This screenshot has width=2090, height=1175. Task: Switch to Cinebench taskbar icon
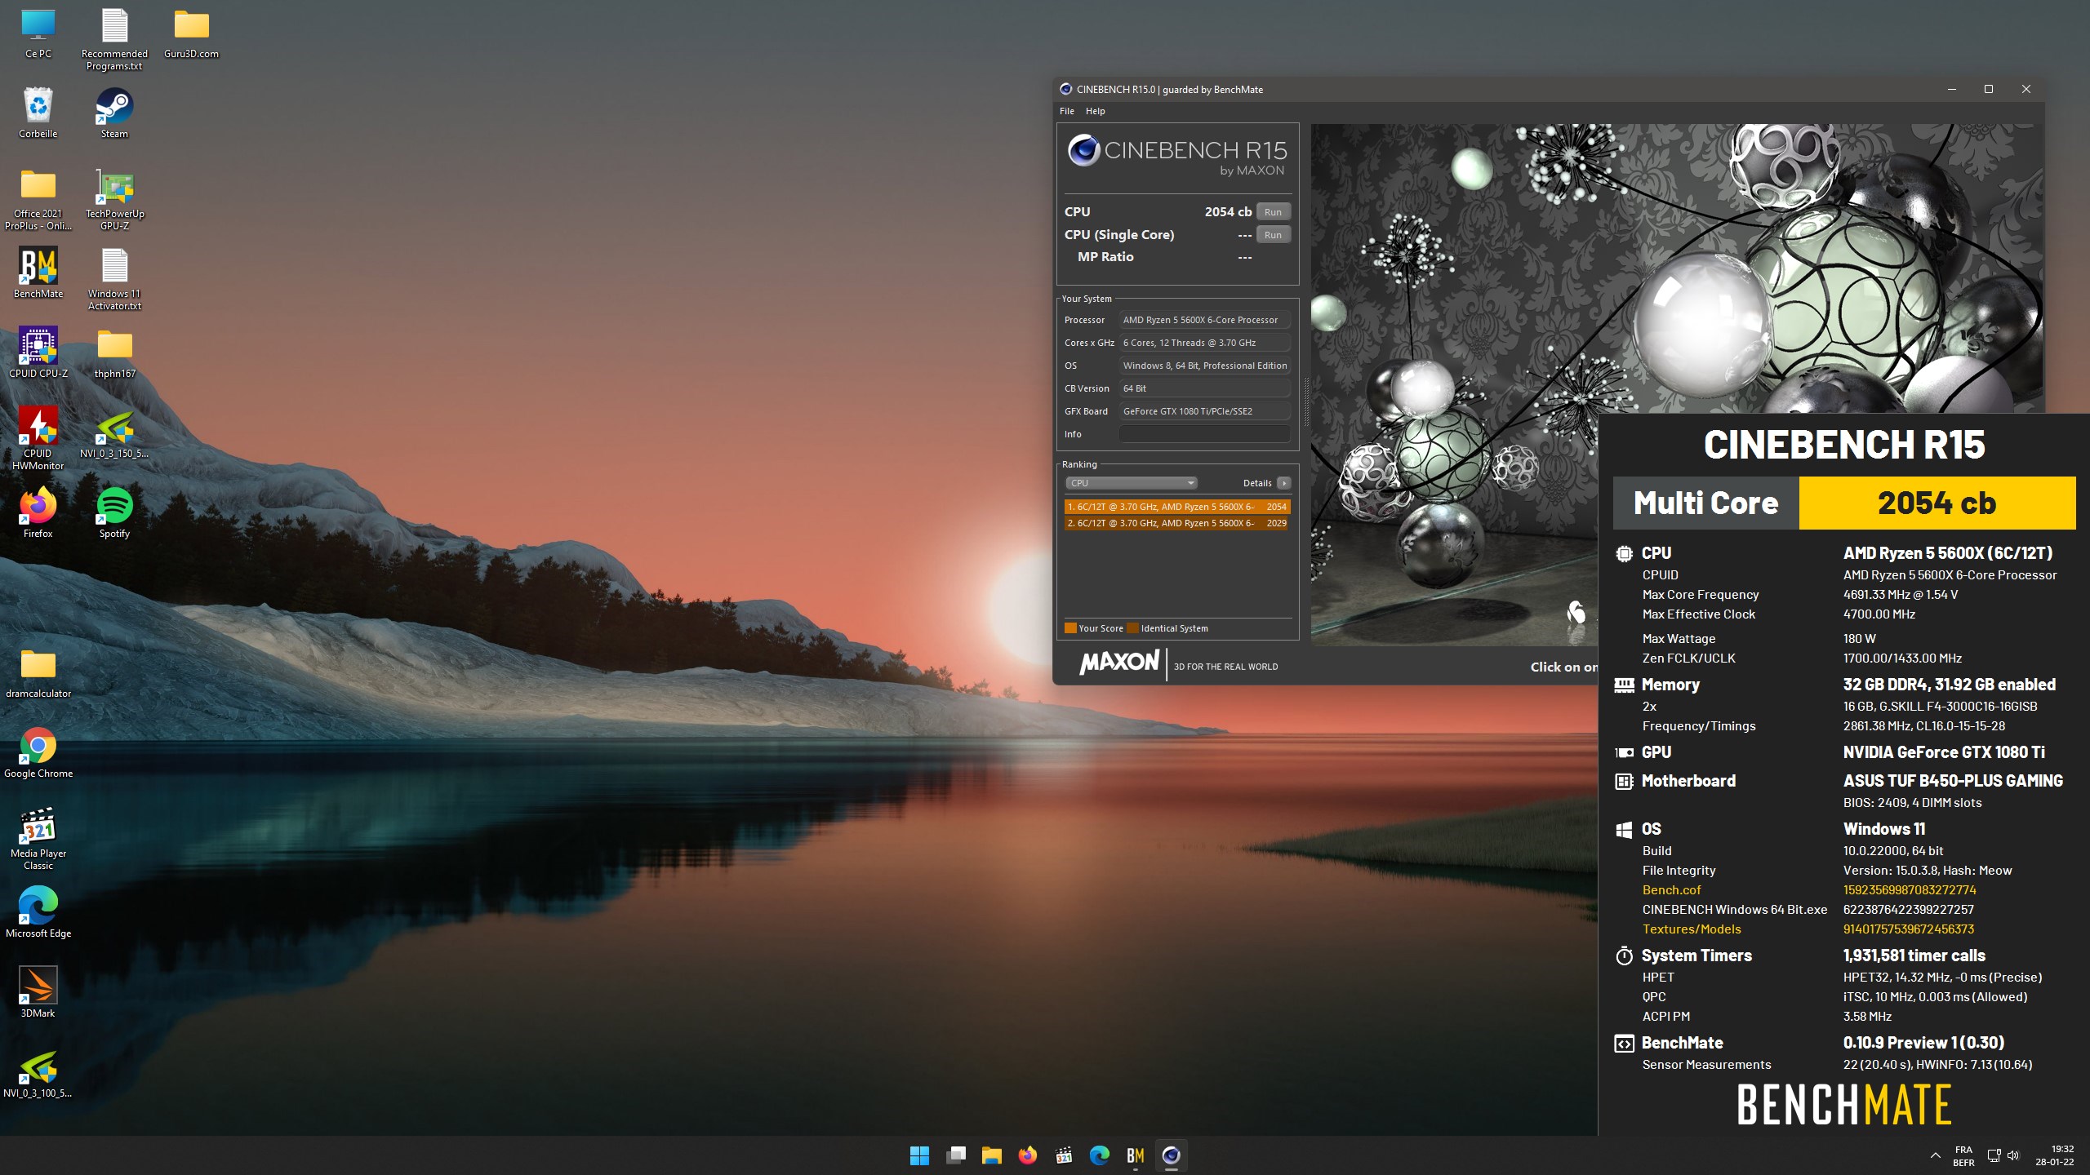(x=1171, y=1155)
